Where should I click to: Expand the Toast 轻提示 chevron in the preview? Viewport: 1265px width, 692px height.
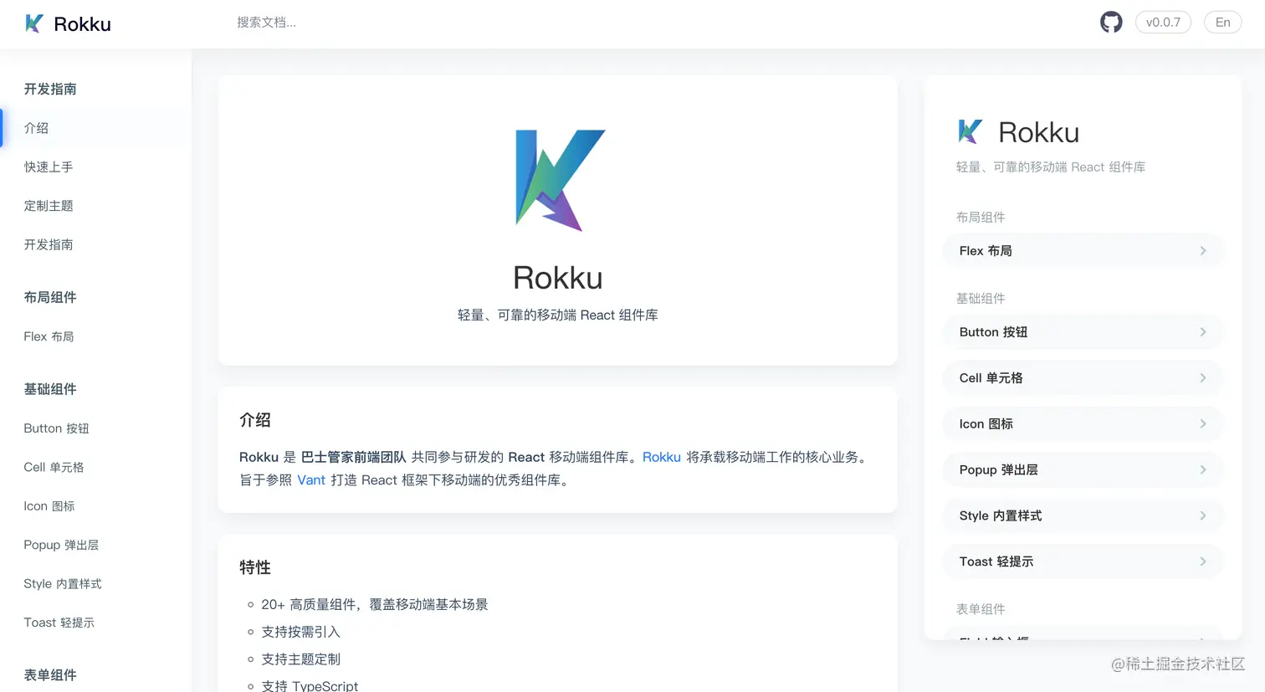pos(1202,561)
